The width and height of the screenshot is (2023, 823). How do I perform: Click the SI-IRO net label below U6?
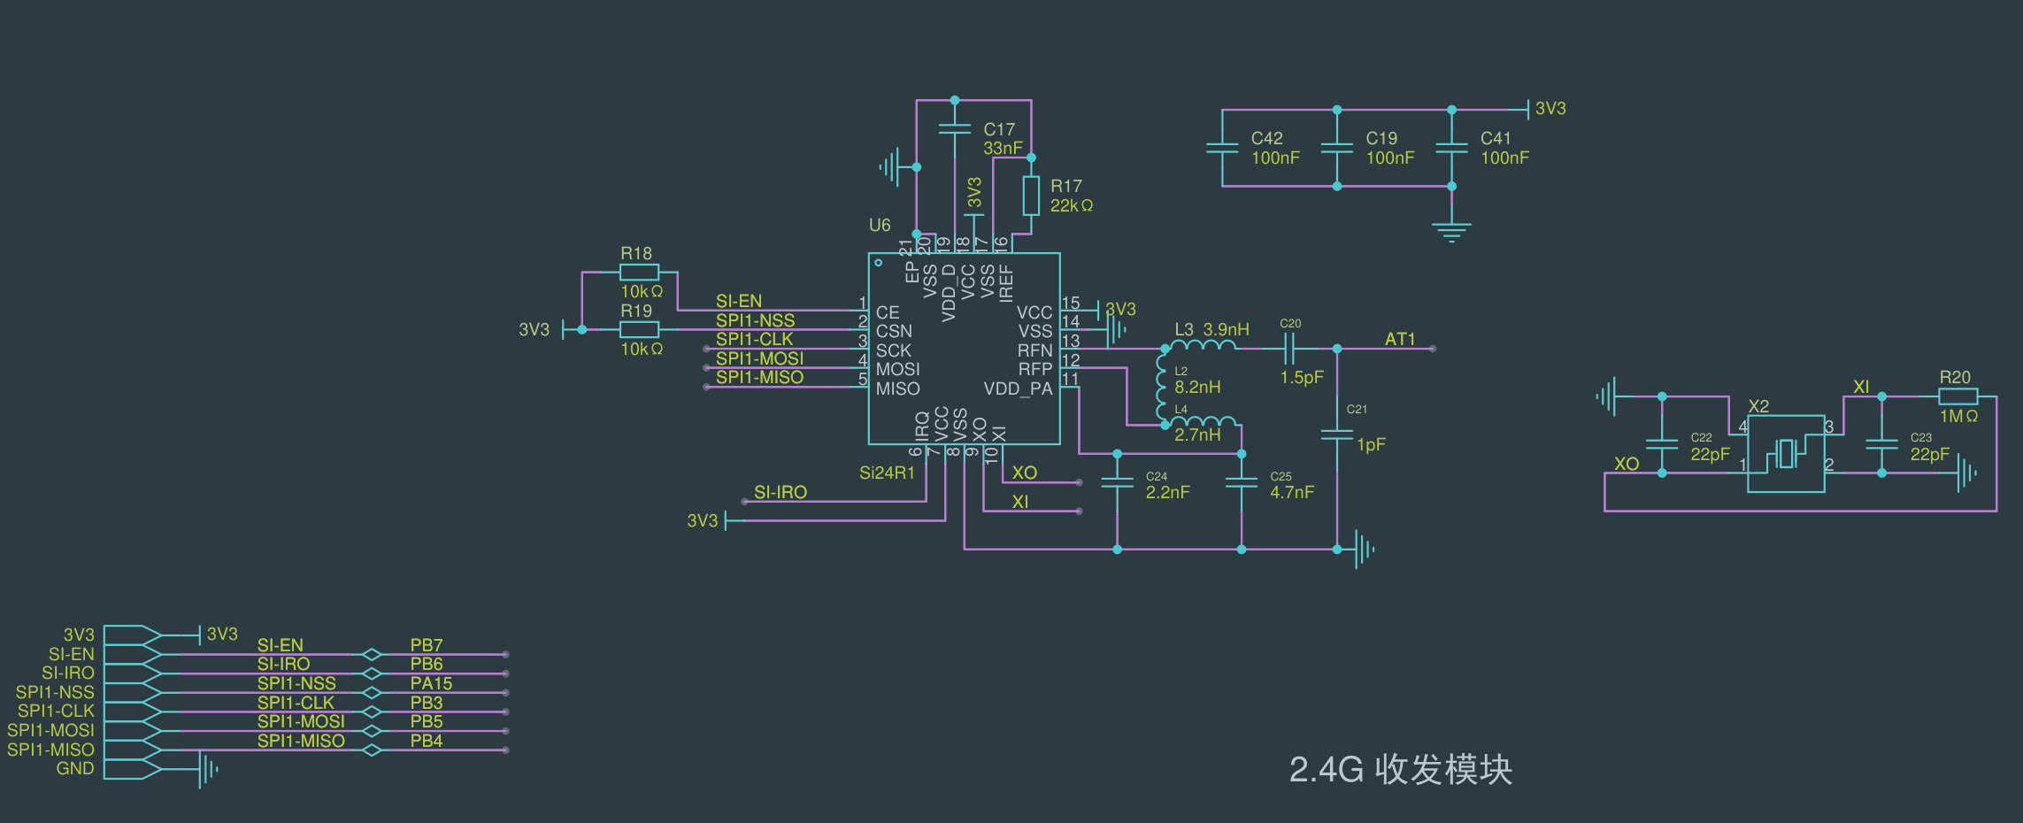click(780, 492)
